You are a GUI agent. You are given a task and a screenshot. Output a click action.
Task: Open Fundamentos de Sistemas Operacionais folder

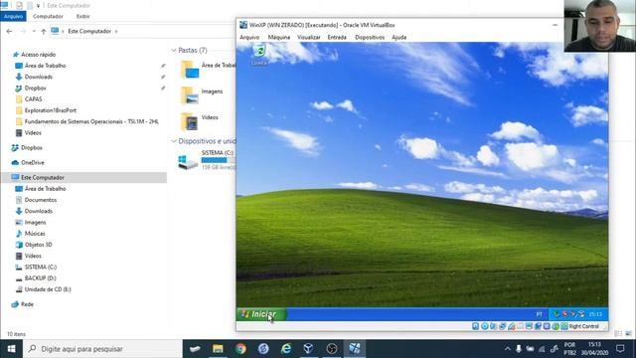(91, 121)
